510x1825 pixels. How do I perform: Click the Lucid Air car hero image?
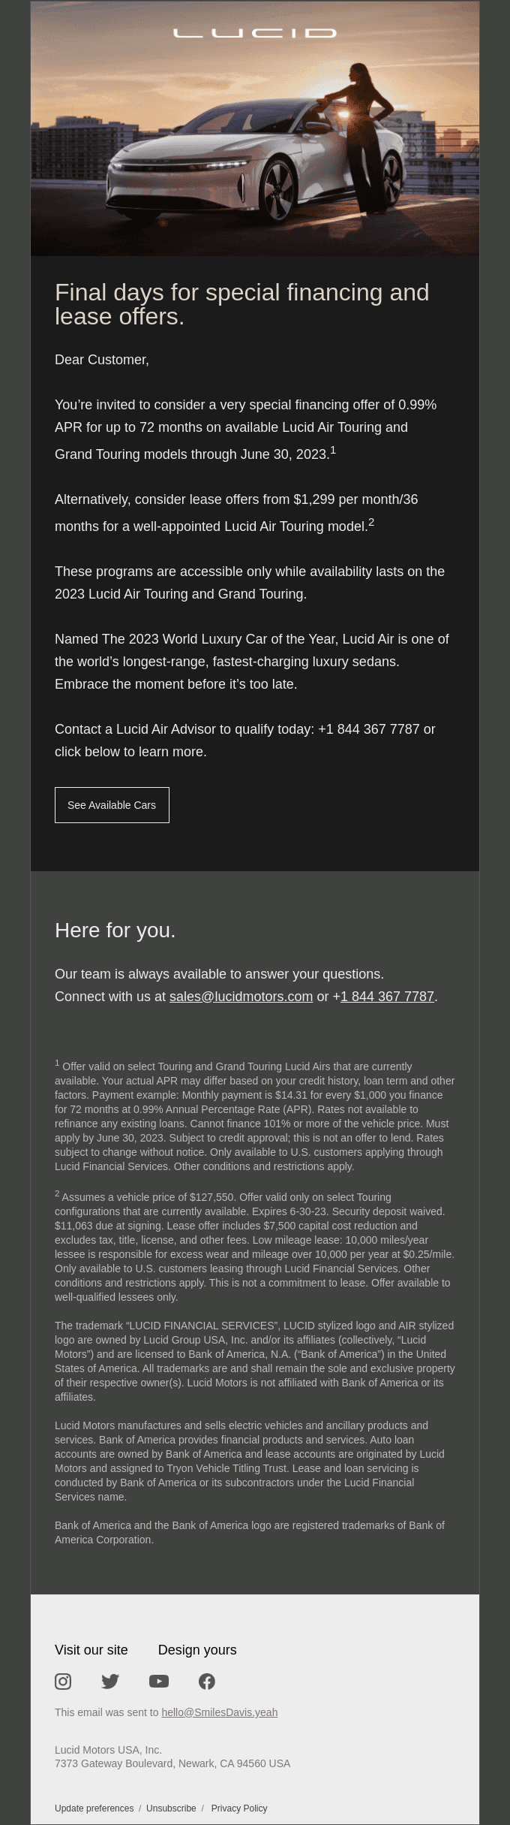click(x=255, y=128)
